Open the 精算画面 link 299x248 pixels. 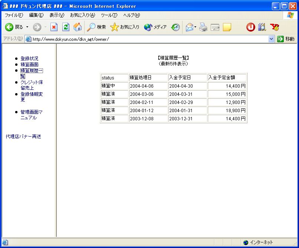pos(29,65)
